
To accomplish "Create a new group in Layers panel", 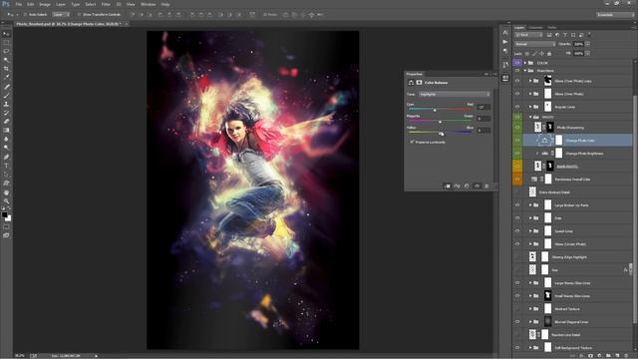I will coord(608,356).
